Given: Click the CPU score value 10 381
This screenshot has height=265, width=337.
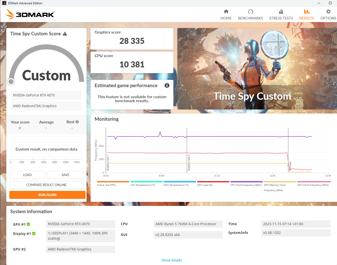Looking at the screenshot, I should [132, 64].
